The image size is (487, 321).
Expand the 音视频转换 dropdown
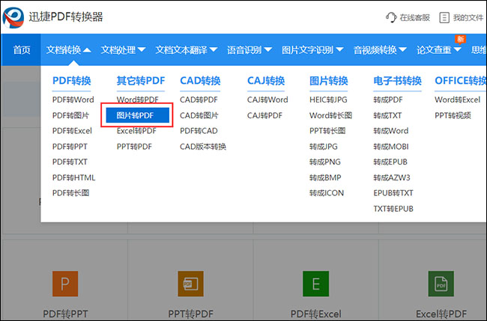click(380, 49)
